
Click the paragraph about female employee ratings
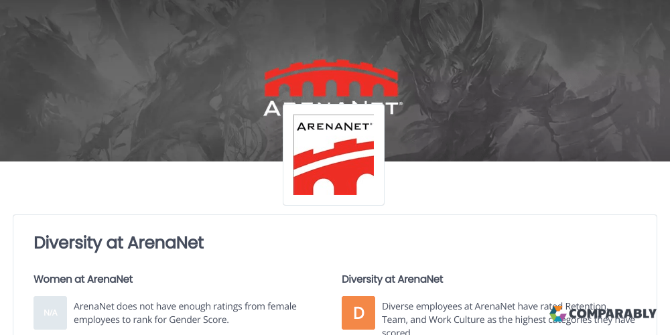click(185, 313)
